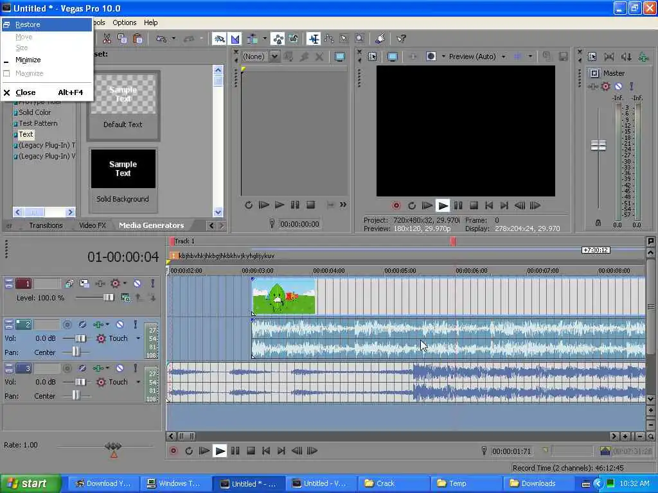Image resolution: width=658 pixels, height=493 pixels.
Task: Toggle Ignore Event Grouping icon
Action: (x=293, y=39)
